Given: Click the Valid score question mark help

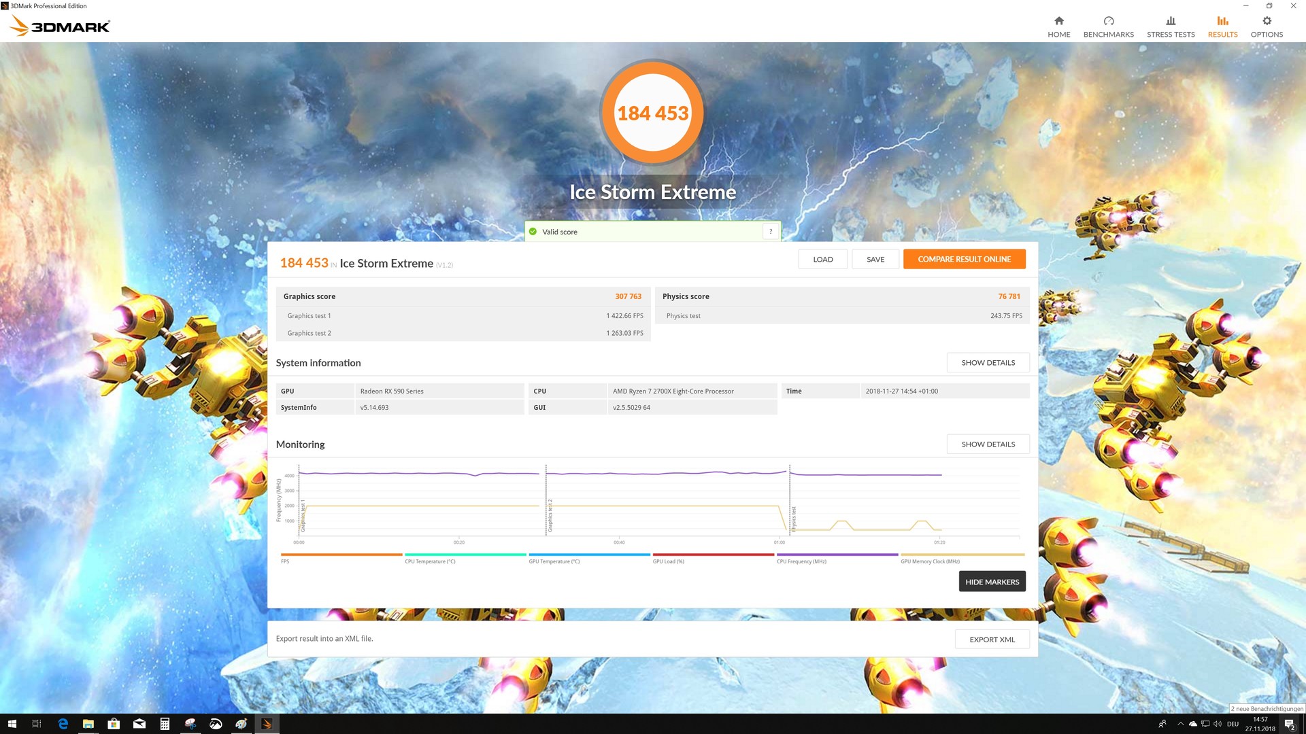Looking at the screenshot, I should click(770, 232).
